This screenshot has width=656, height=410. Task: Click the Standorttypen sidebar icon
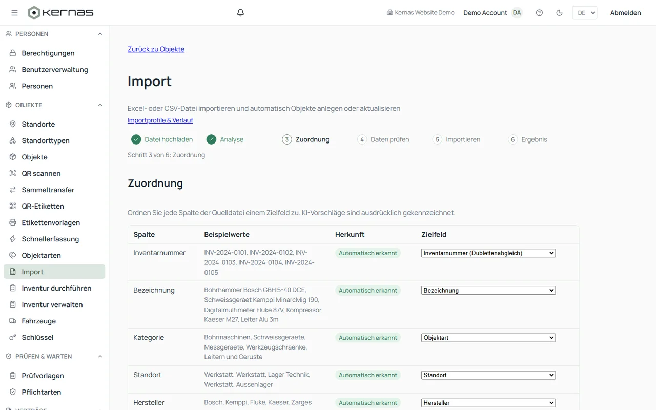(x=13, y=141)
